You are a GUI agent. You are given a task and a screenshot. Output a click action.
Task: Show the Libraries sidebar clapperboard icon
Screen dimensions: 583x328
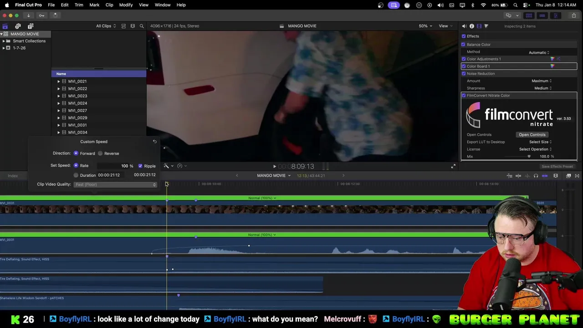[x=5, y=26]
